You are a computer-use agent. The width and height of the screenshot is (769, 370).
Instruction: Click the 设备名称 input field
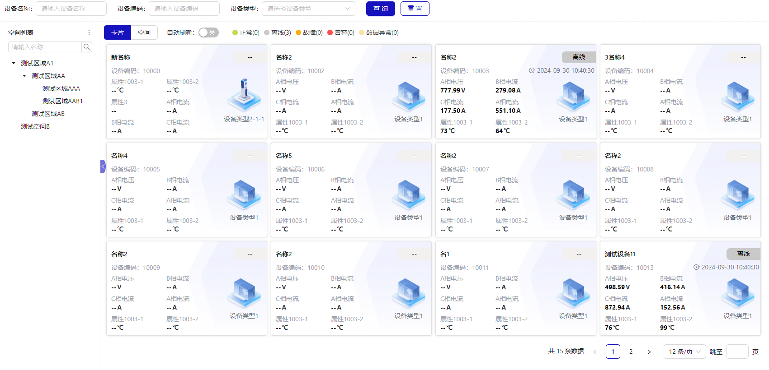point(71,9)
